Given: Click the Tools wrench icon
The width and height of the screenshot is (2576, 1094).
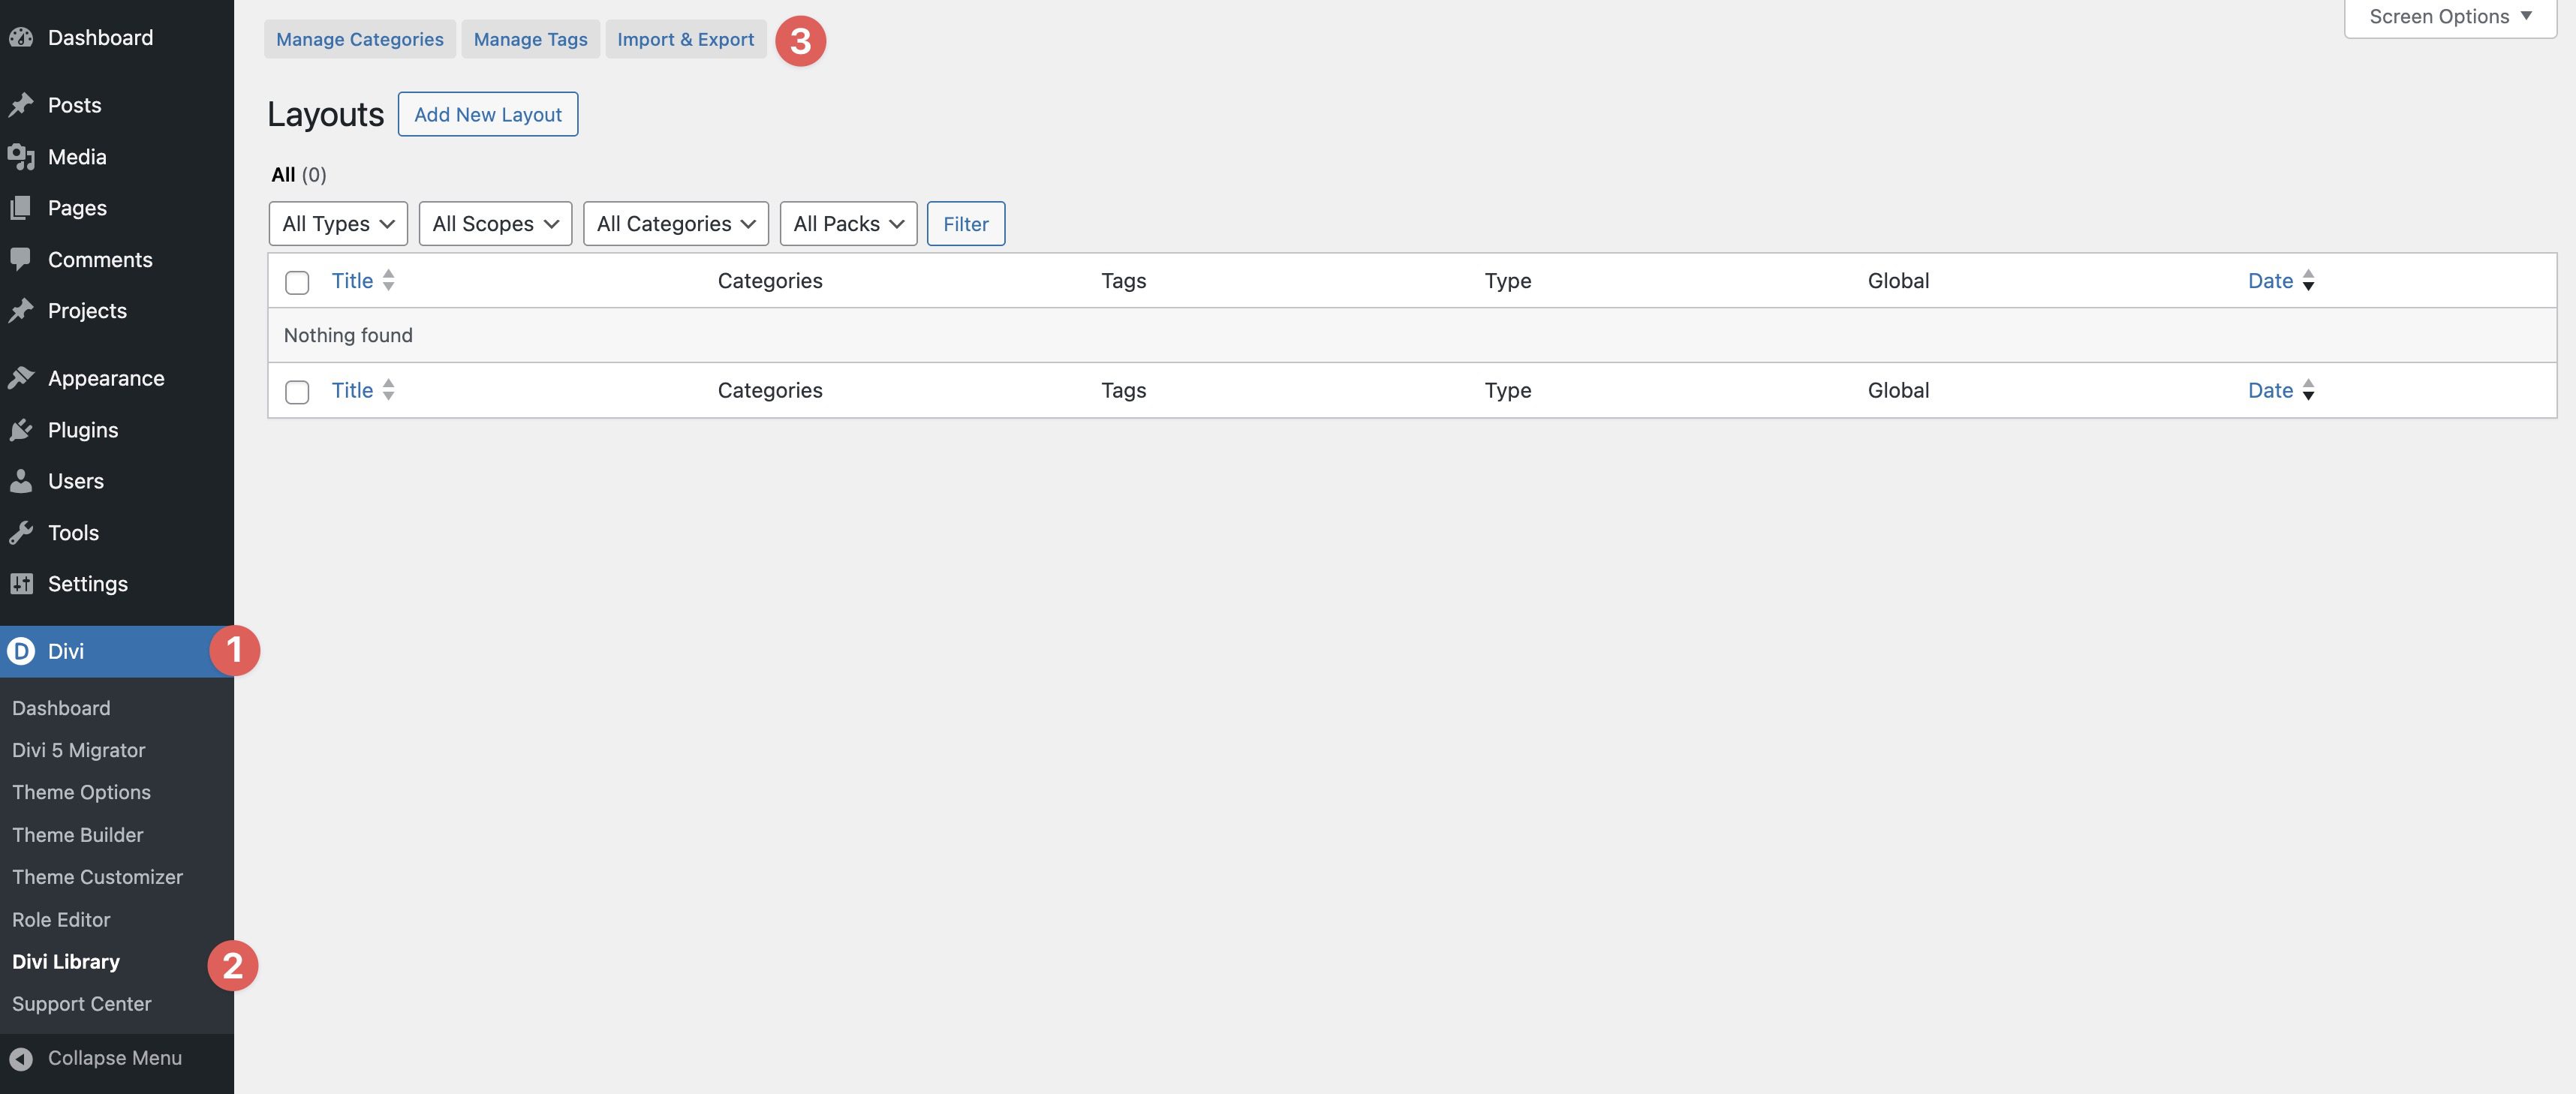Looking at the screenshot, I should point(22,532).
